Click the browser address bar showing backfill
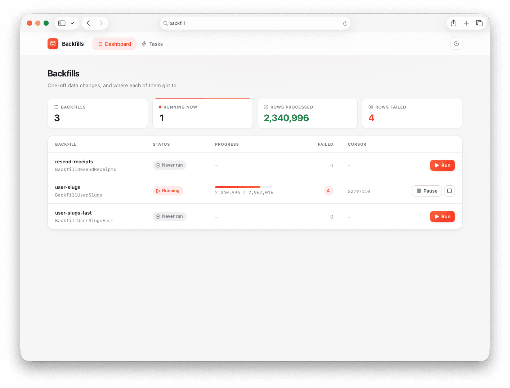Image resolution: width=510 pixels, height=388 pixels. [x=255, y=23]
